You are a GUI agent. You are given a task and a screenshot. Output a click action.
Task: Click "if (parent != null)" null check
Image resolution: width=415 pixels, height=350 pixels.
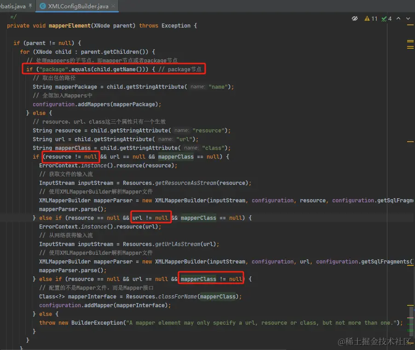click(x=44, y=43)
